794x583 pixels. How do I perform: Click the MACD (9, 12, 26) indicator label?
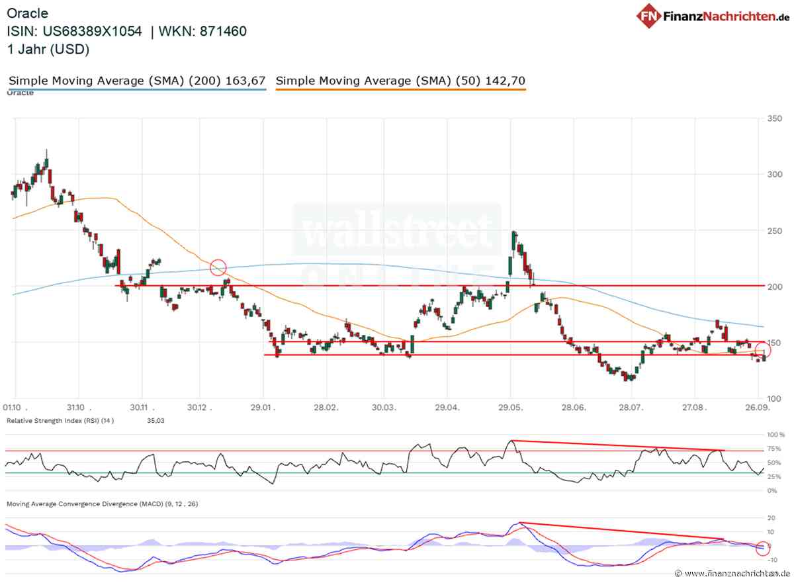pyautogui.click(x=102, y=504)
